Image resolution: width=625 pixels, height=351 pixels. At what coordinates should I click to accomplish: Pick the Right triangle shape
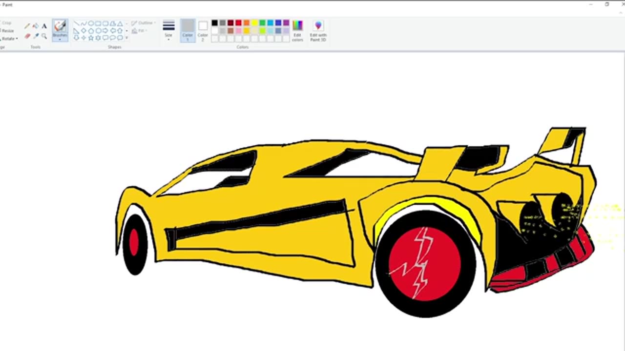tap(77, 31)
